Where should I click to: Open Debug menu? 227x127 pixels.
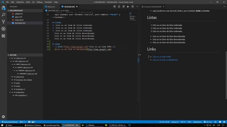(39, 2)
